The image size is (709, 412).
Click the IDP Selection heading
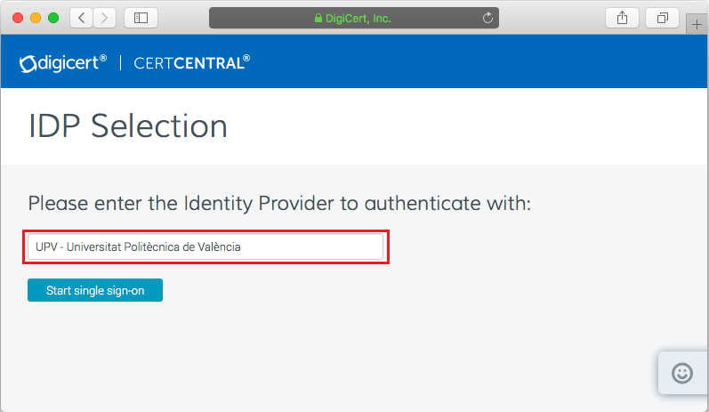(128, 126)
